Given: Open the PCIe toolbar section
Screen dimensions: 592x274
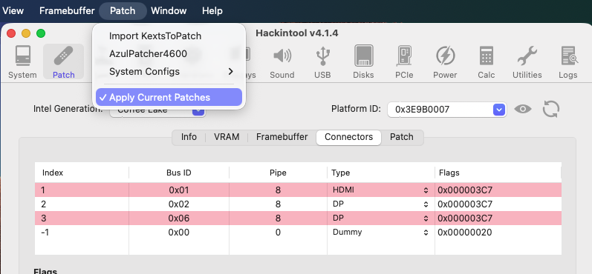Looking at the screenshot, I should tap(404, 61).
